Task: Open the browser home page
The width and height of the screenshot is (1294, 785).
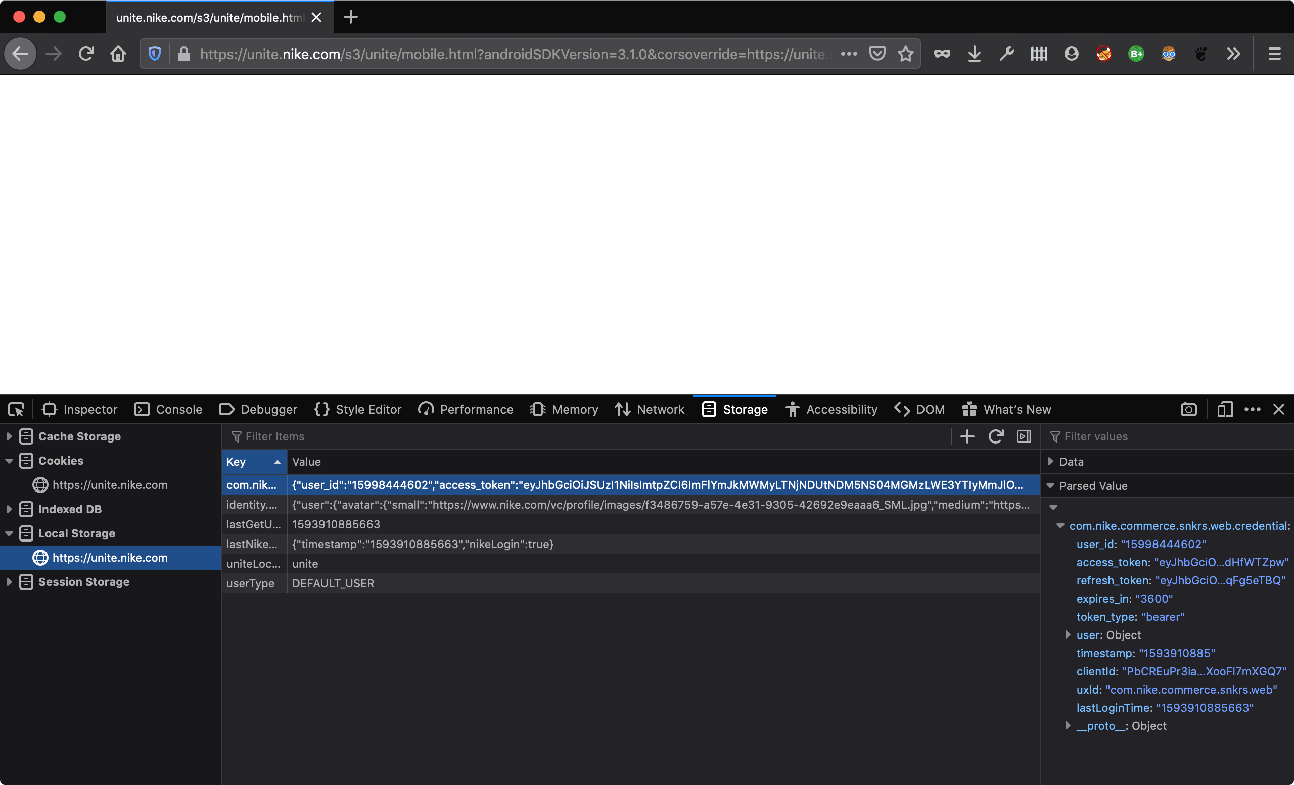Action: tap(118, 54)
